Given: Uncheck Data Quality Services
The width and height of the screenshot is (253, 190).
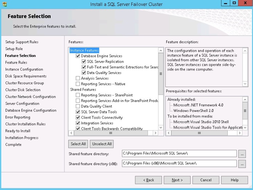Looking at the screenshot, I should [x=84, y=73].
